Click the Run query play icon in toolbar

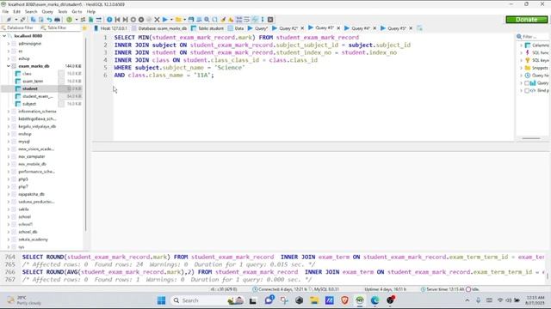(x=164, y=20)
